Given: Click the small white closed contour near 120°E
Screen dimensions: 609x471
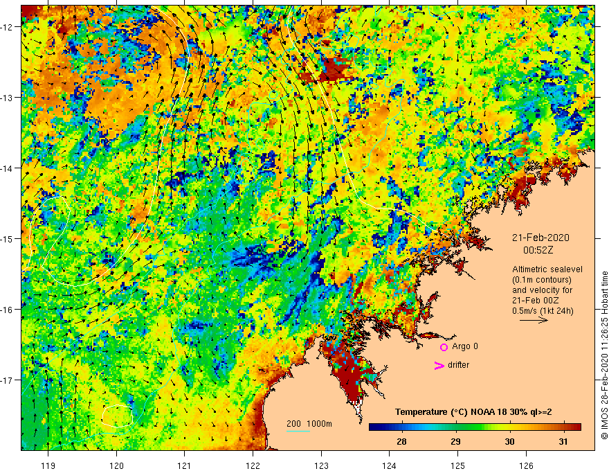Looking at the screenshot, I should click(118, 416).
